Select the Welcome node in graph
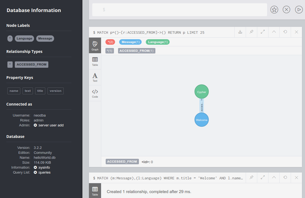The width and height of the screenshot is (305, 198). click(202, 120)
